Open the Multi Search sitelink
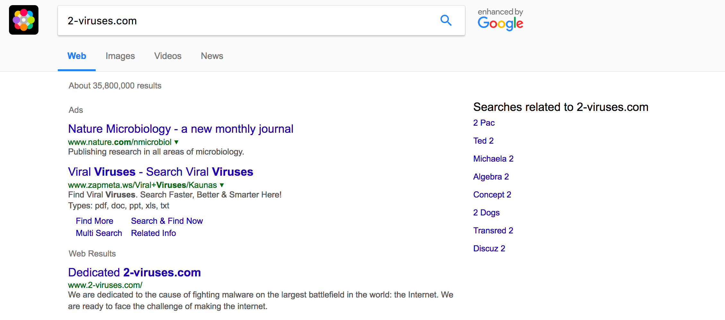This screenshot has height=320, width=725. click(99, 233)
